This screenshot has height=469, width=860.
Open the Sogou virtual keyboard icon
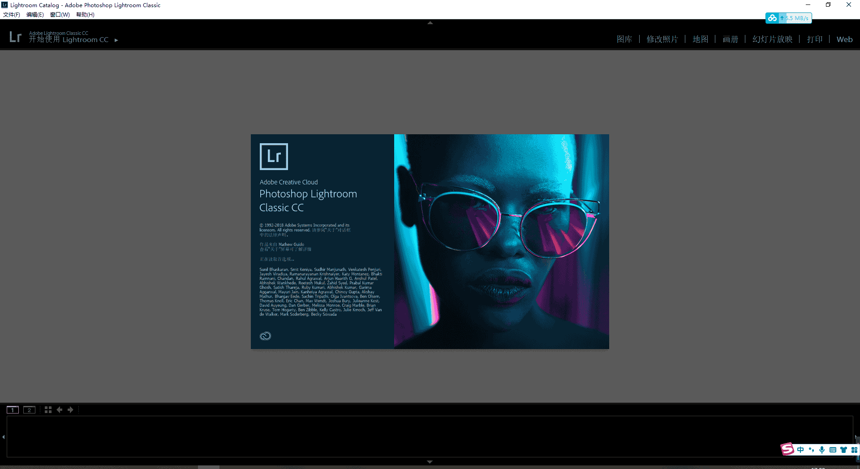pyautogui.click(x=833, y=450)
